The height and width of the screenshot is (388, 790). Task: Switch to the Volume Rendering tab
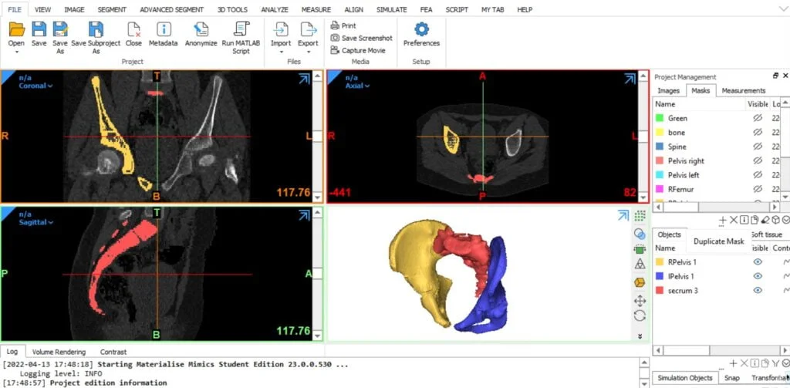(x=59, y=352)
